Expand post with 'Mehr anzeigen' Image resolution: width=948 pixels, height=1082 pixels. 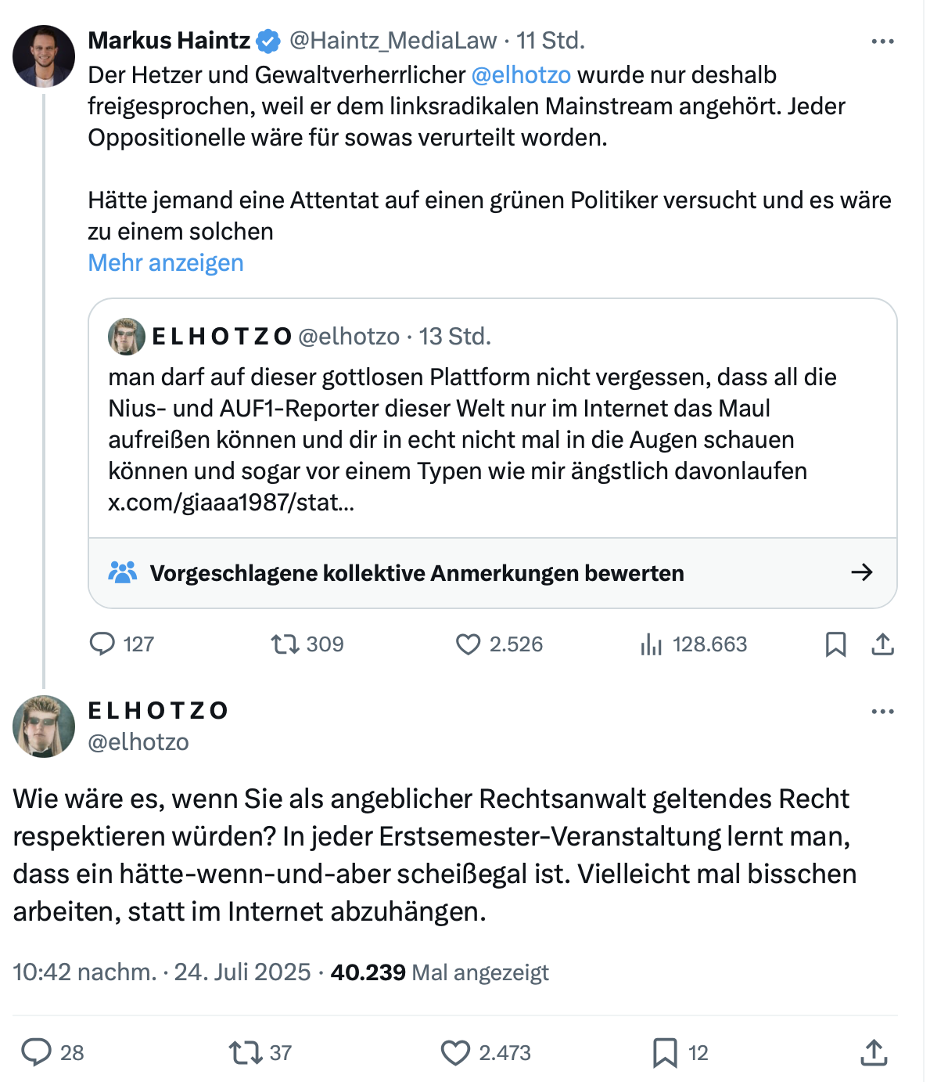click(x=166, y=263)
